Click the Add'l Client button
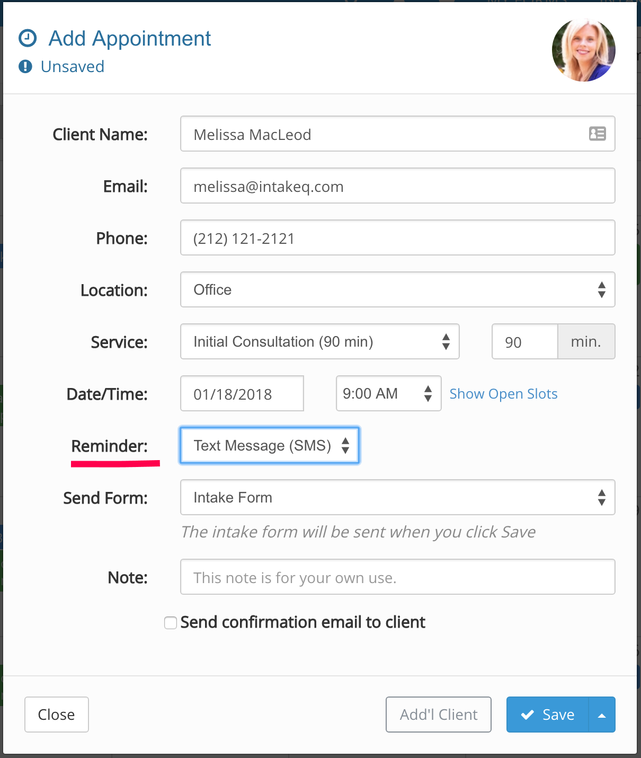Image resolution: width=641 pixels, height=758 pixels. 439,715
